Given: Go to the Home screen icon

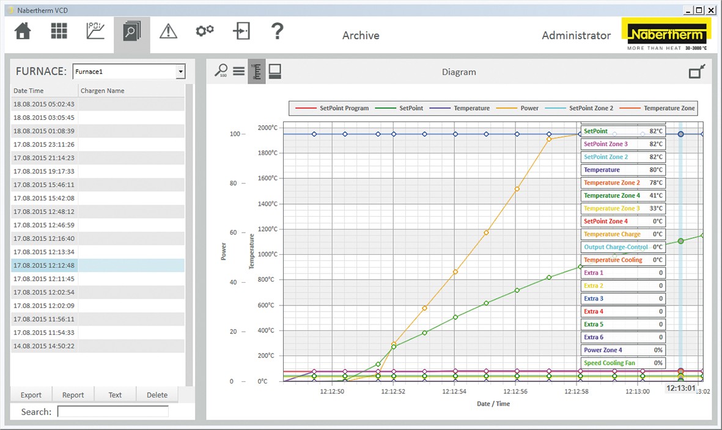Looking at the screenshot, I should click(x=23, y=31).
